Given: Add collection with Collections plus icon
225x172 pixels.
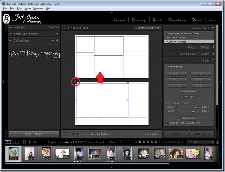Looking at the screenshot, I should click(x=58, y=41).
